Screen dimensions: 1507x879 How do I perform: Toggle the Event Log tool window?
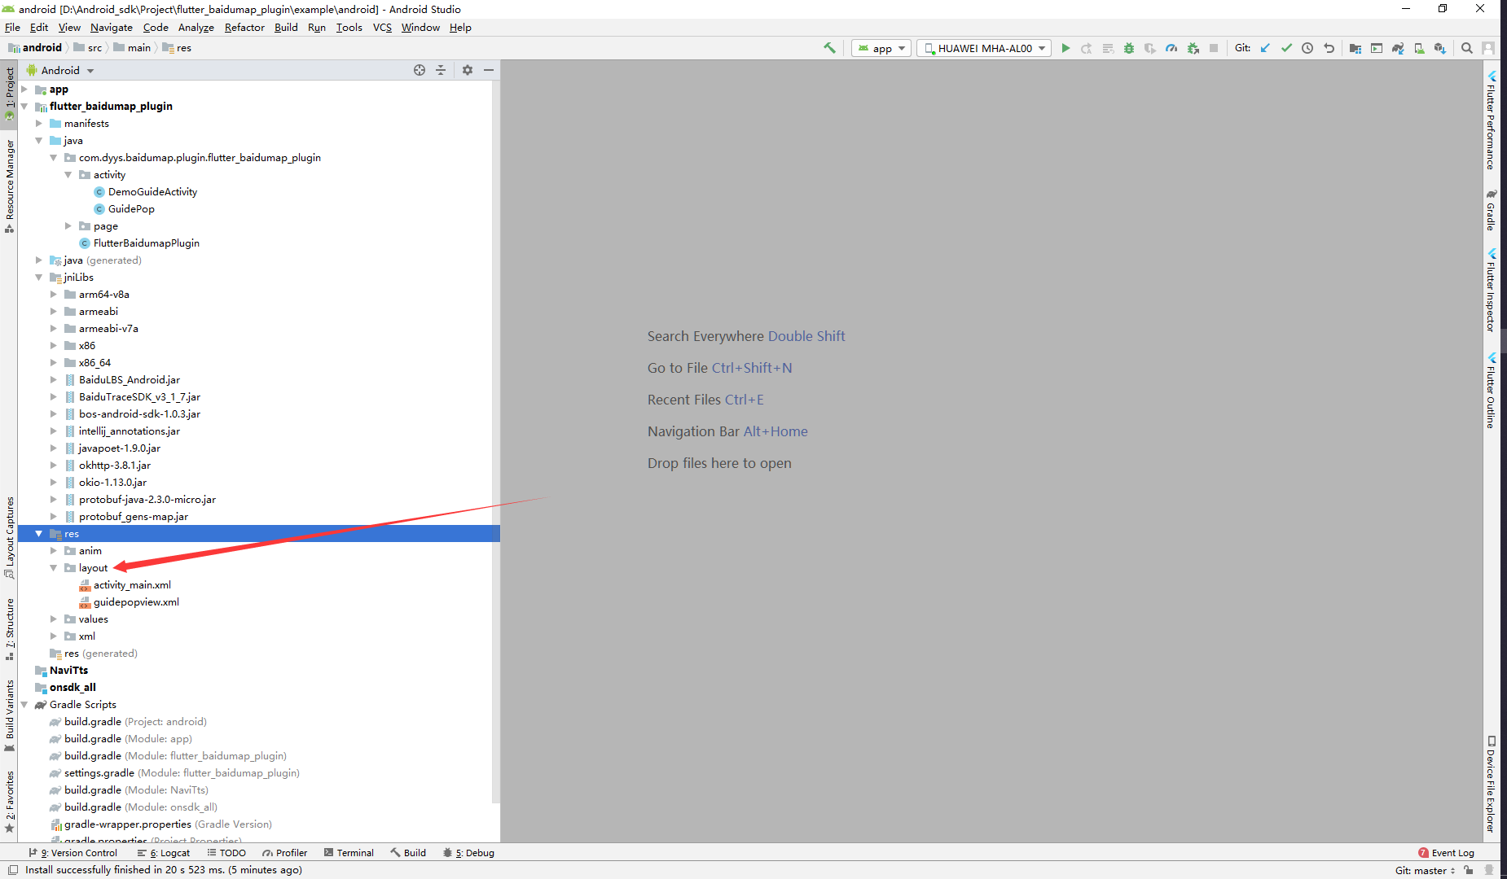pyautogui.click(x=1446, y=853)
